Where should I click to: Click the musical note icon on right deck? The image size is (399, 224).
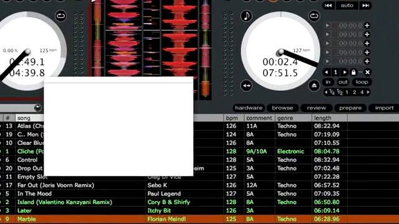pyautogui.click(x=246, y=16)
